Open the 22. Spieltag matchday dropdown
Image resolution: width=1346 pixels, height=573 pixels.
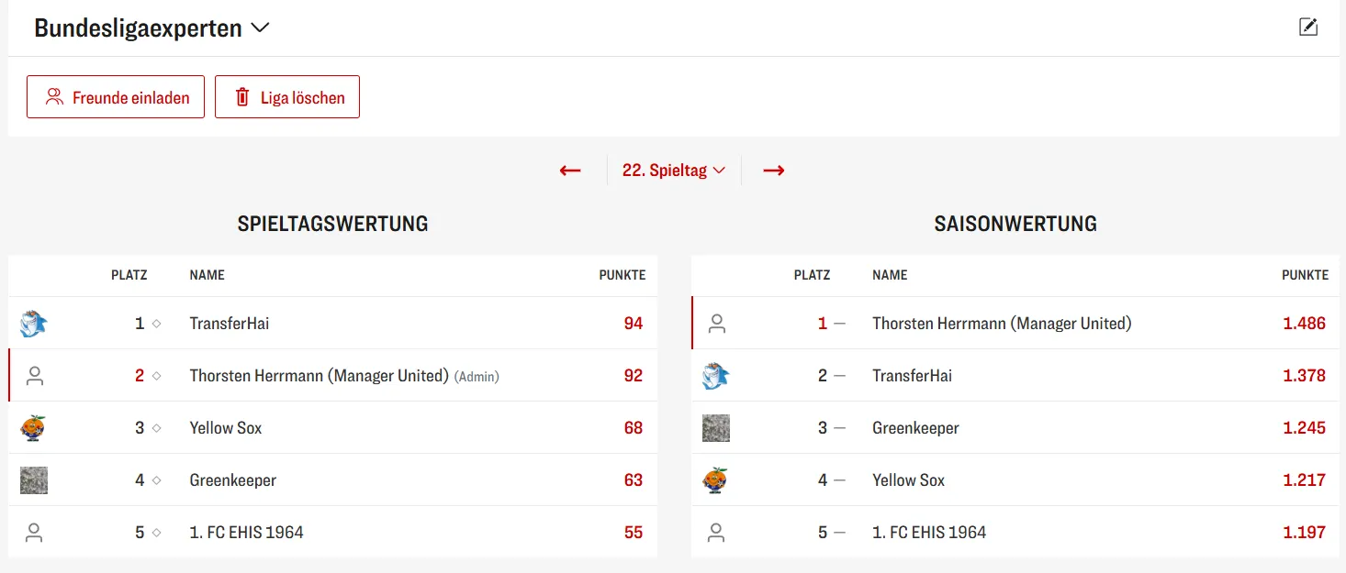click(x=674, y=171)
